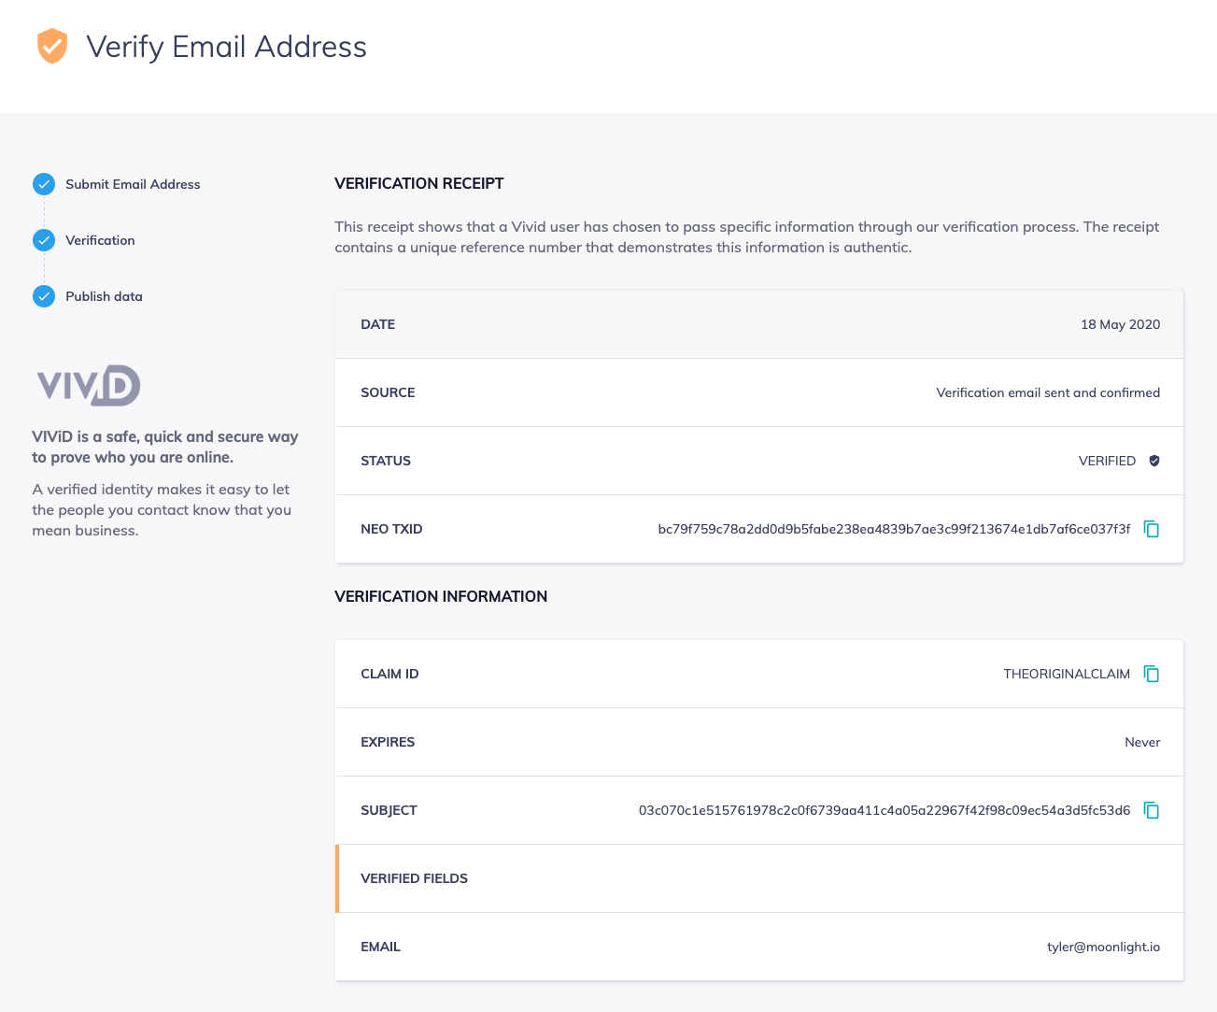Click the orange shield icon in header

pyautogui.click(x=52, y=46)
